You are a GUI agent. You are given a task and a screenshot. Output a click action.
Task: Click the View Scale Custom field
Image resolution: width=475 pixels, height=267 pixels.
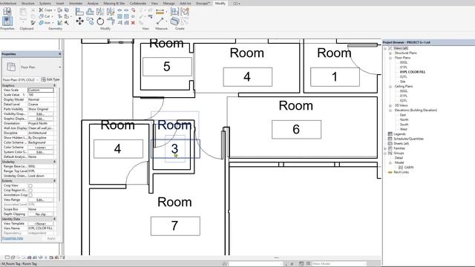(41, 90)
